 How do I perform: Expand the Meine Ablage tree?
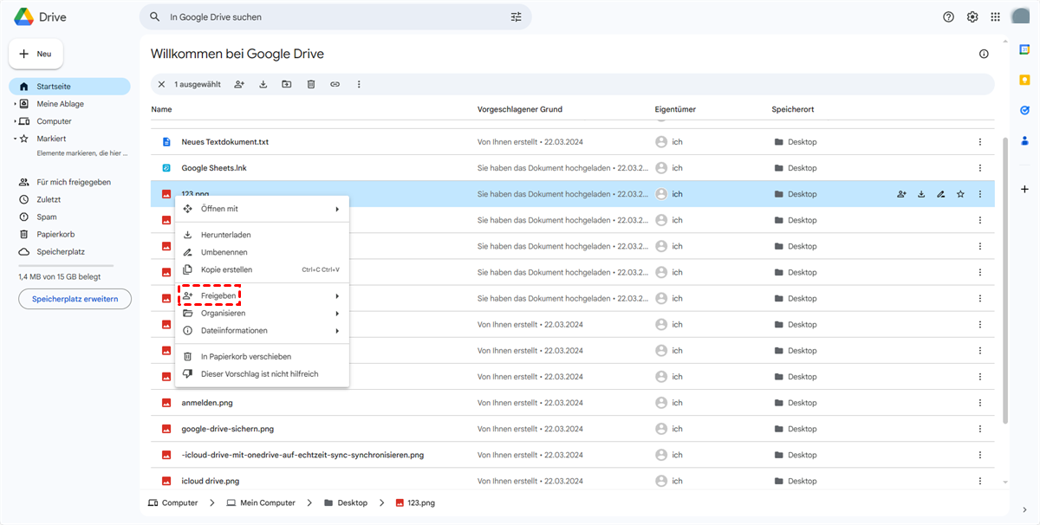click(x=15, y=104)
